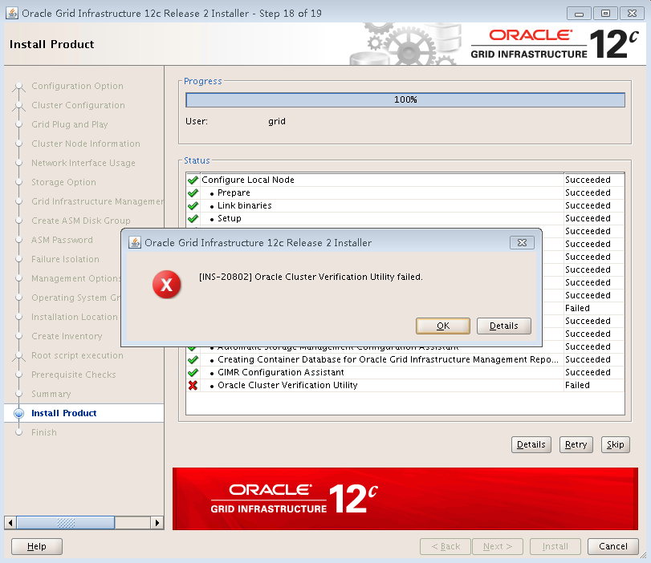Select the Operating System Groups step
Viewport: 651px width, 563px height.
(76, 298)
